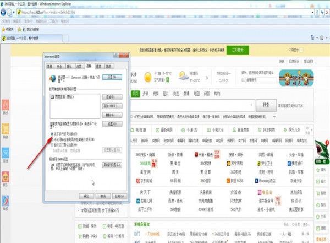Open the recent pages dropdown next to forward
The image size is (330, 243).
[x=14, y=13]
